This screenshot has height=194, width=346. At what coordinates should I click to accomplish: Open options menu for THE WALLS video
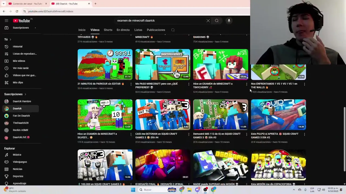[x=304, y=84]
